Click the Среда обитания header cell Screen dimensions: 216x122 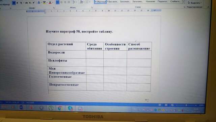pos(94,46)
